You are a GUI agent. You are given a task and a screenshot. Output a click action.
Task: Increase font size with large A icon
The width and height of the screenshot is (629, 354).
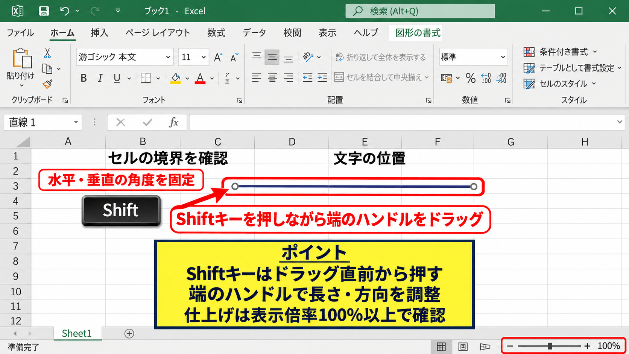[x=218, y=57]
